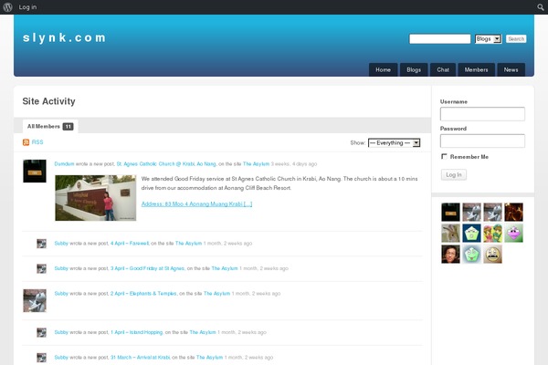This screenshot has height=365, width=548.
Task: Click the 3 weeks, 4 days ago timestamp
Action: tap(294, 164)
